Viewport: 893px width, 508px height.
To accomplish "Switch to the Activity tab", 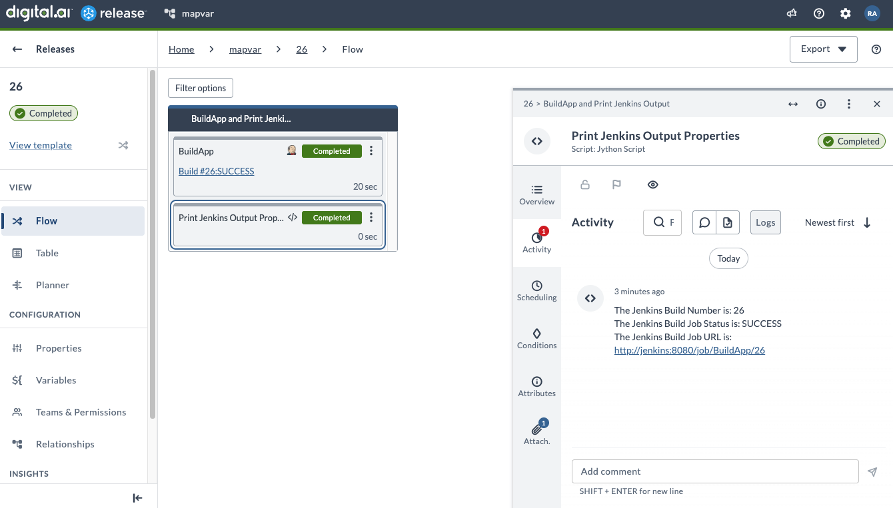I will coord(537,243).
